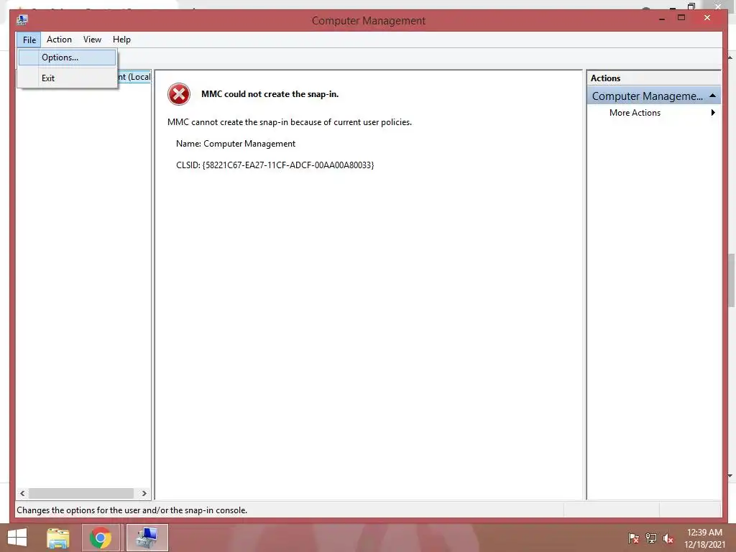Viewport: 736px width, 552px height.
Task: Click the right tree scroll arrow
Action: click(144, 493)
